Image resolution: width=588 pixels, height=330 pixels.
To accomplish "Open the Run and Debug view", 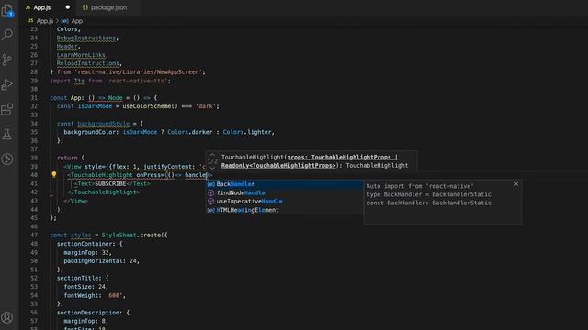I will [x=7, y=84].
